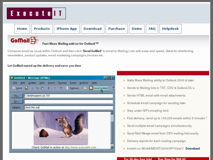213x160 pixels.
Task: Click the To field with Recipient List.TXT
Action: (69, 96)
